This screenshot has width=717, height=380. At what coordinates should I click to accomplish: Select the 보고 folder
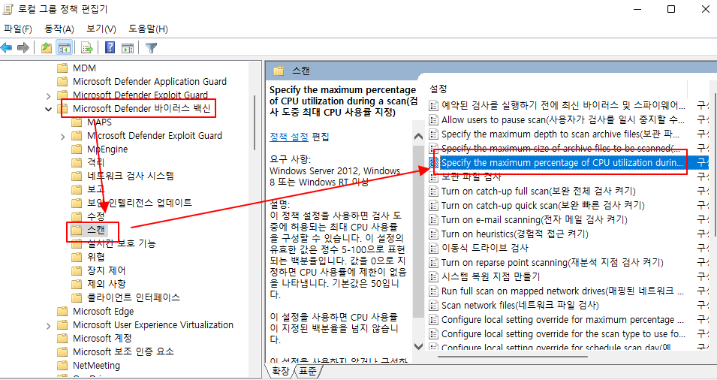(89, 188)
